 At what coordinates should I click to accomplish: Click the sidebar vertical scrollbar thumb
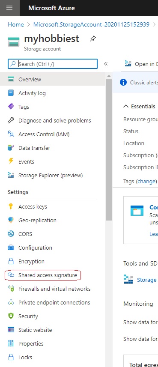tap(109, 150)
